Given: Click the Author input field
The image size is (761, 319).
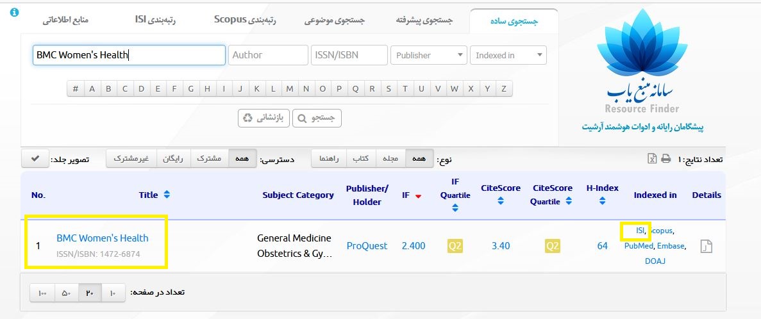Looking at the screenshot, I should point(269,55).
